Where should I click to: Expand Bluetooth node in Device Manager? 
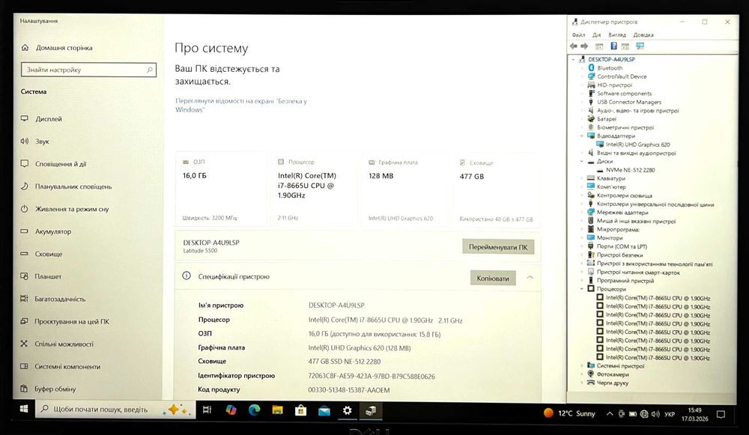[582, 68]
